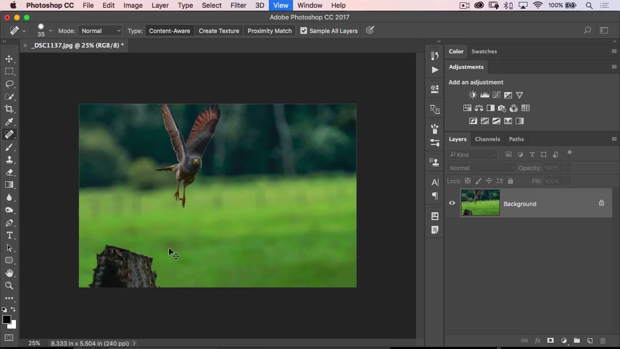Select the Content-Aware type button
Viewport: 620px width, 349px height.
point(169,31)
